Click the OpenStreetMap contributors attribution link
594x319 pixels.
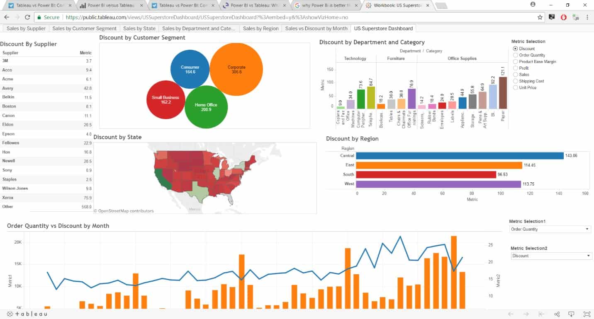pyautogui.click(x=124, y=211)
